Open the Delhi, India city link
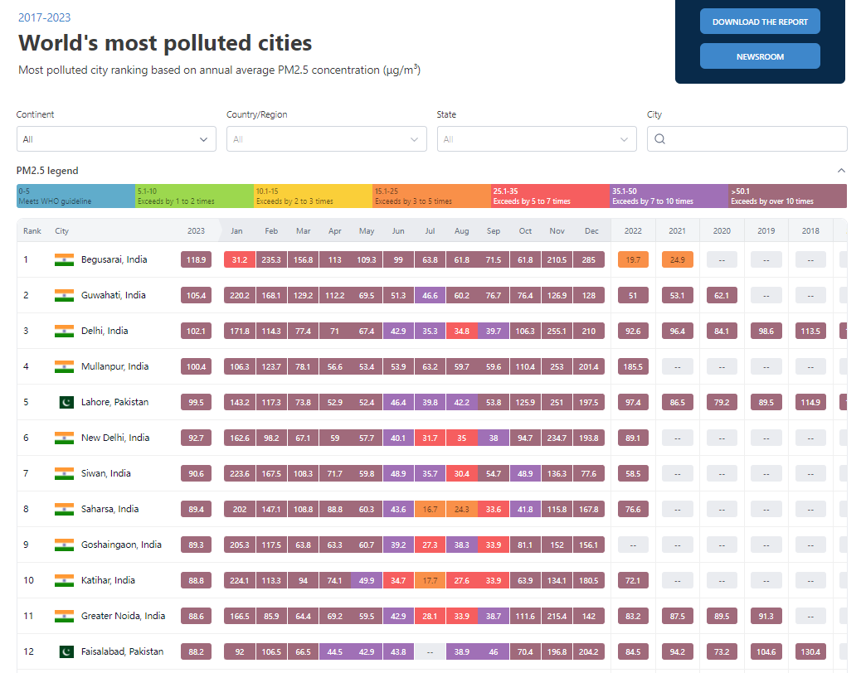Viewport: 861px width, 673px height. click(x=105, y=331)
